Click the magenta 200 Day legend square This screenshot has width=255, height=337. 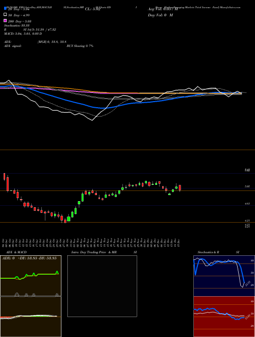(x=5, y=20)
